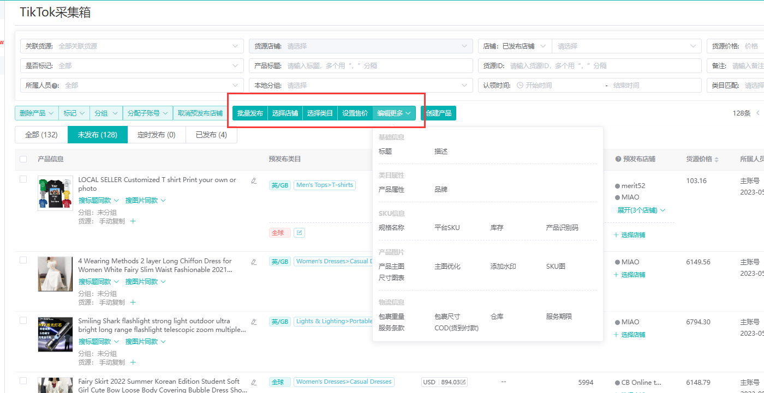
Task: Edit the title of LOCAL SELLER T shirt product
Action: click(x=254, y=180)
